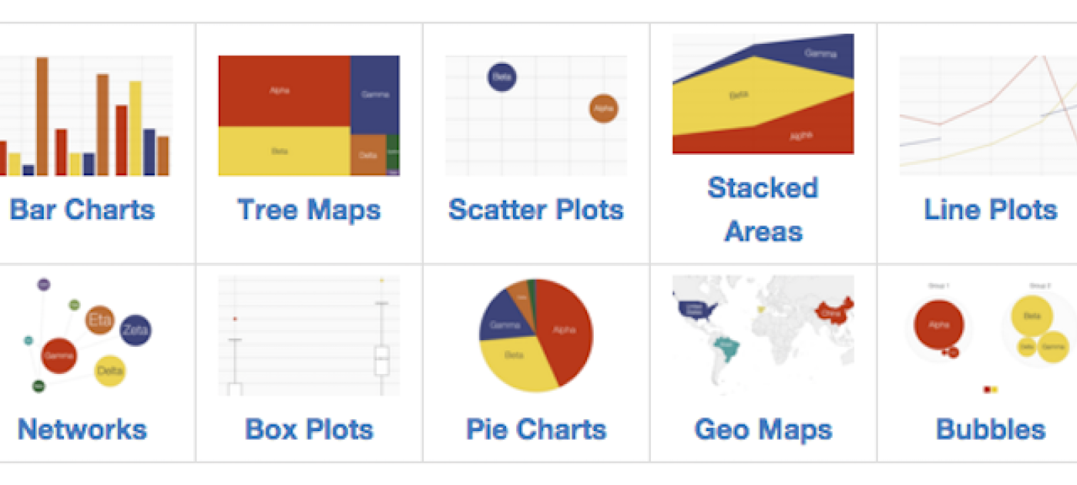Click the Bar Charts text link

82,209
